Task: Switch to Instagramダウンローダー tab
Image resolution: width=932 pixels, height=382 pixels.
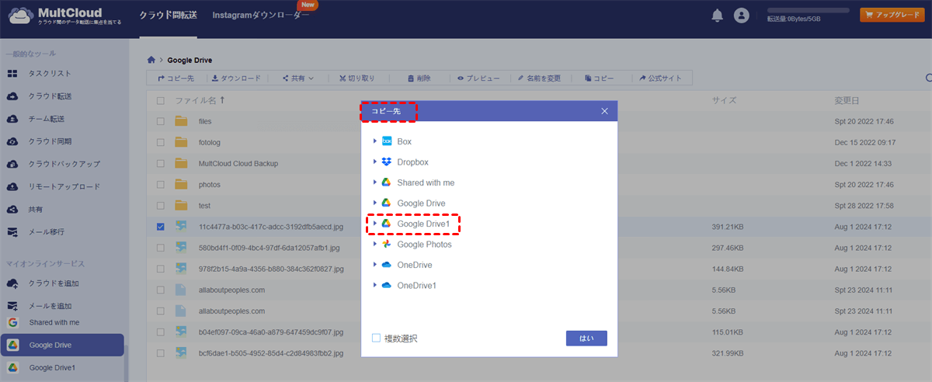Action: point(261,16)
